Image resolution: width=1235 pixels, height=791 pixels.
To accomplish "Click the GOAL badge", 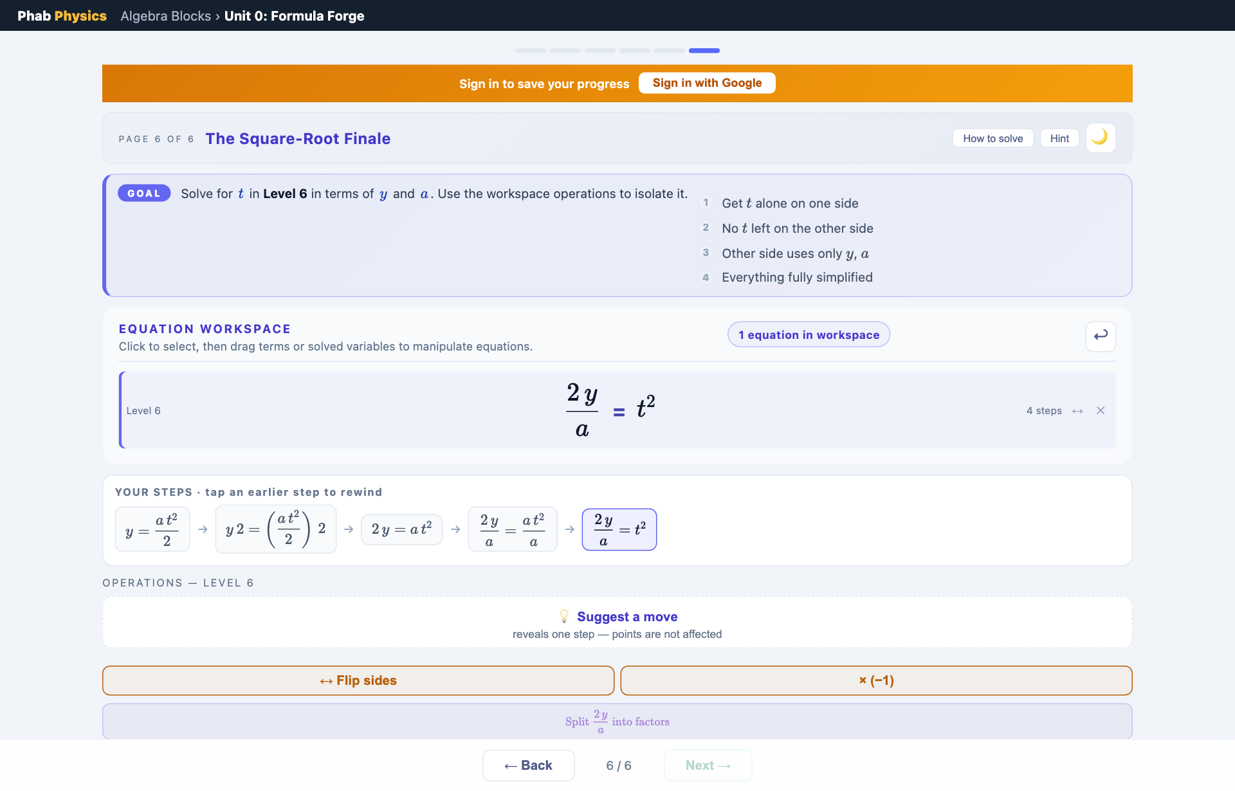I will click(x=144, y=194).
